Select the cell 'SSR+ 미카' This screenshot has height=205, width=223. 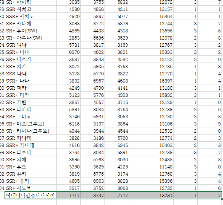(31, 95)
